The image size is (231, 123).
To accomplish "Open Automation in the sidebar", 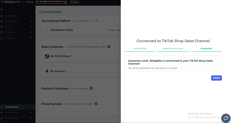I will 11,118.
